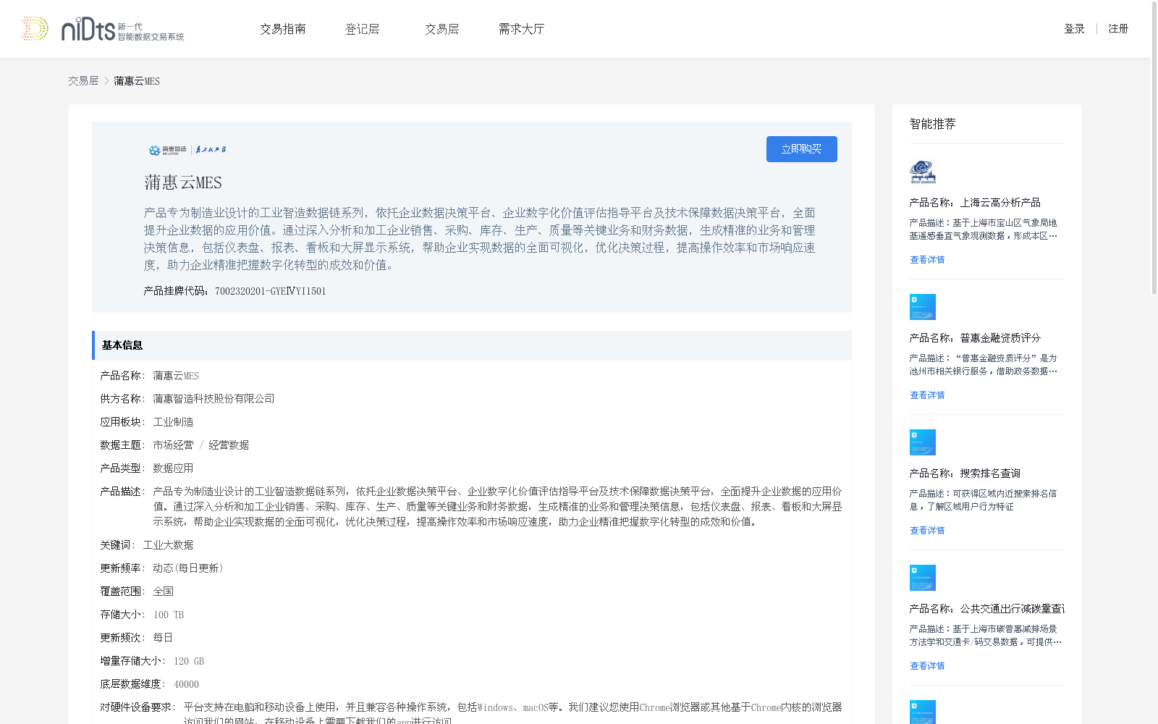This screenshot has width=1158, height=724.
Task: Click the 全国 coverage value
Action: (x=163, y=592)
